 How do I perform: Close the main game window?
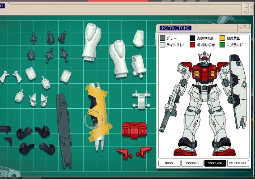[251, 7]
